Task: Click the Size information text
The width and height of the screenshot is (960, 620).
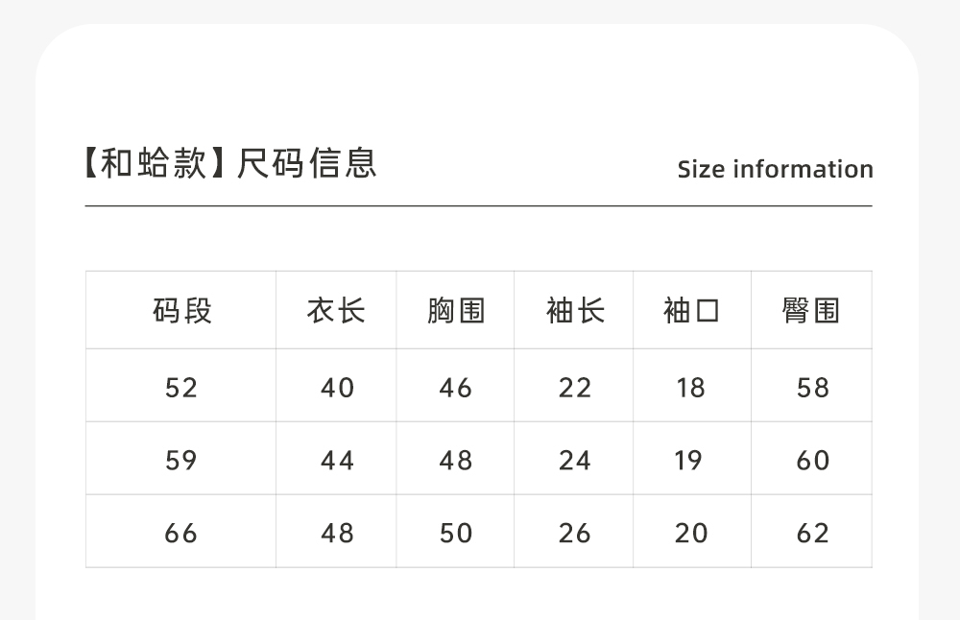Action: 775,170
